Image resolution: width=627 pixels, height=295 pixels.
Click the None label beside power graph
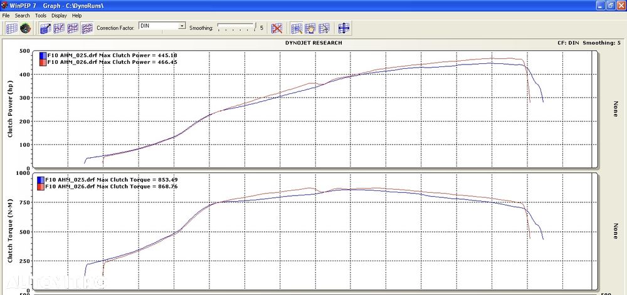[x=616, y=109]
